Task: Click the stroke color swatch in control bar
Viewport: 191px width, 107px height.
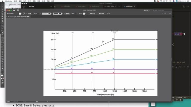Action: [24, 14]
